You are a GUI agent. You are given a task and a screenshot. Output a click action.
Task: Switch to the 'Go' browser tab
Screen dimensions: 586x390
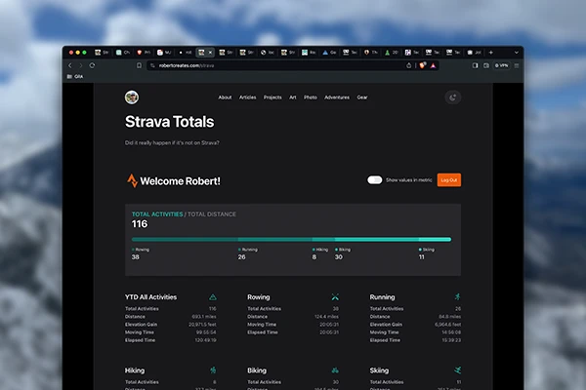330,53
